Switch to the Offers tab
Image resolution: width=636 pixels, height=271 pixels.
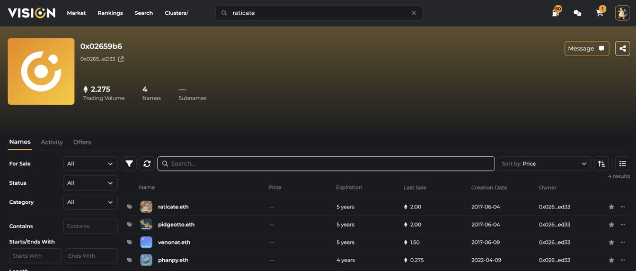pyautogui.click(x=82, y=142)
